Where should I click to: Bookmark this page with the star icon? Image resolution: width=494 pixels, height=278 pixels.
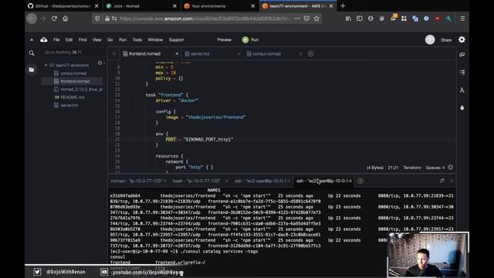point(316,19)
